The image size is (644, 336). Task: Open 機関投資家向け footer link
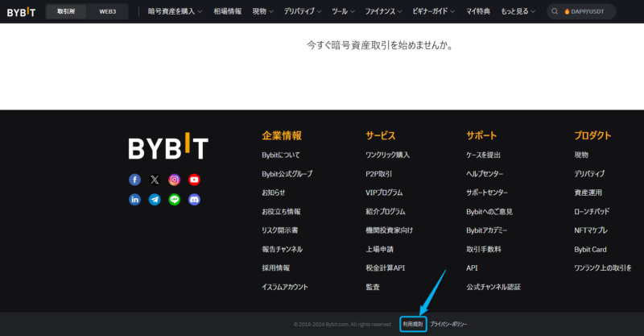coord(390,230)
